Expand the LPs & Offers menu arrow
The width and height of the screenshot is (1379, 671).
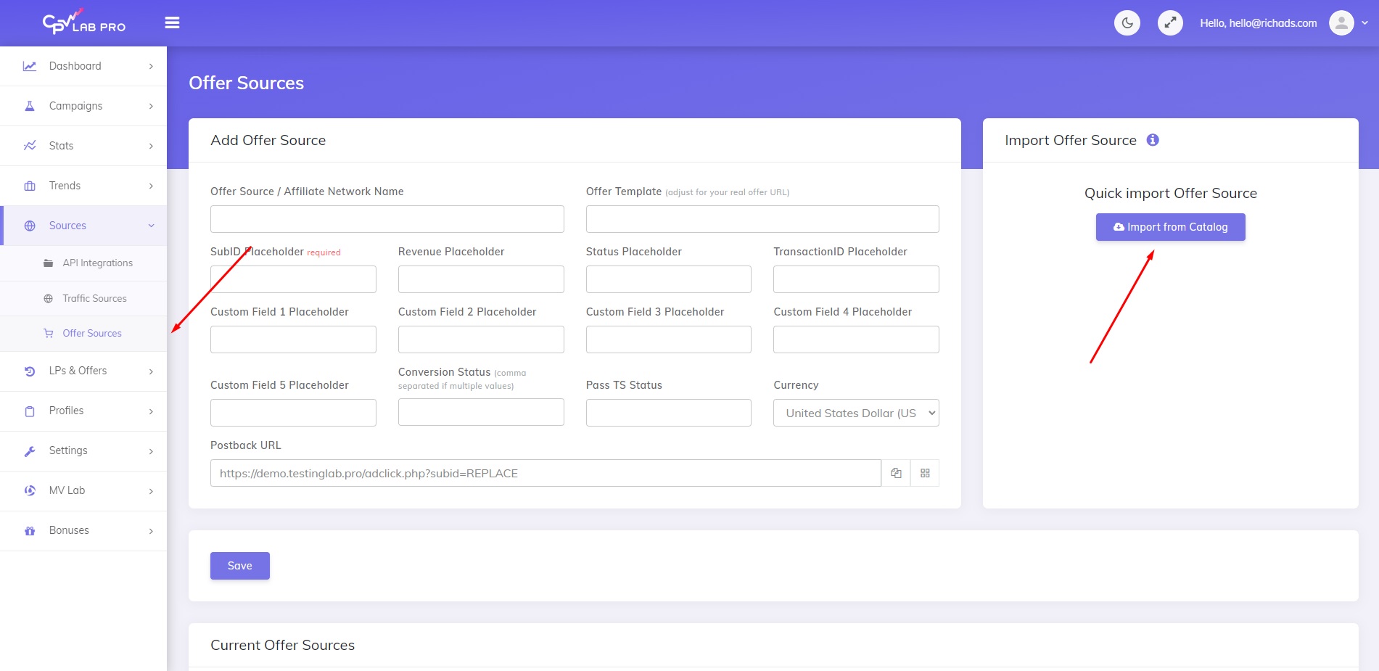point(151,371)
